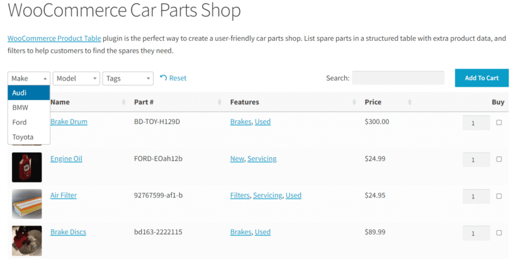Sort table by Part # column arrows
The image size is (516, 259).
[220, 102]
